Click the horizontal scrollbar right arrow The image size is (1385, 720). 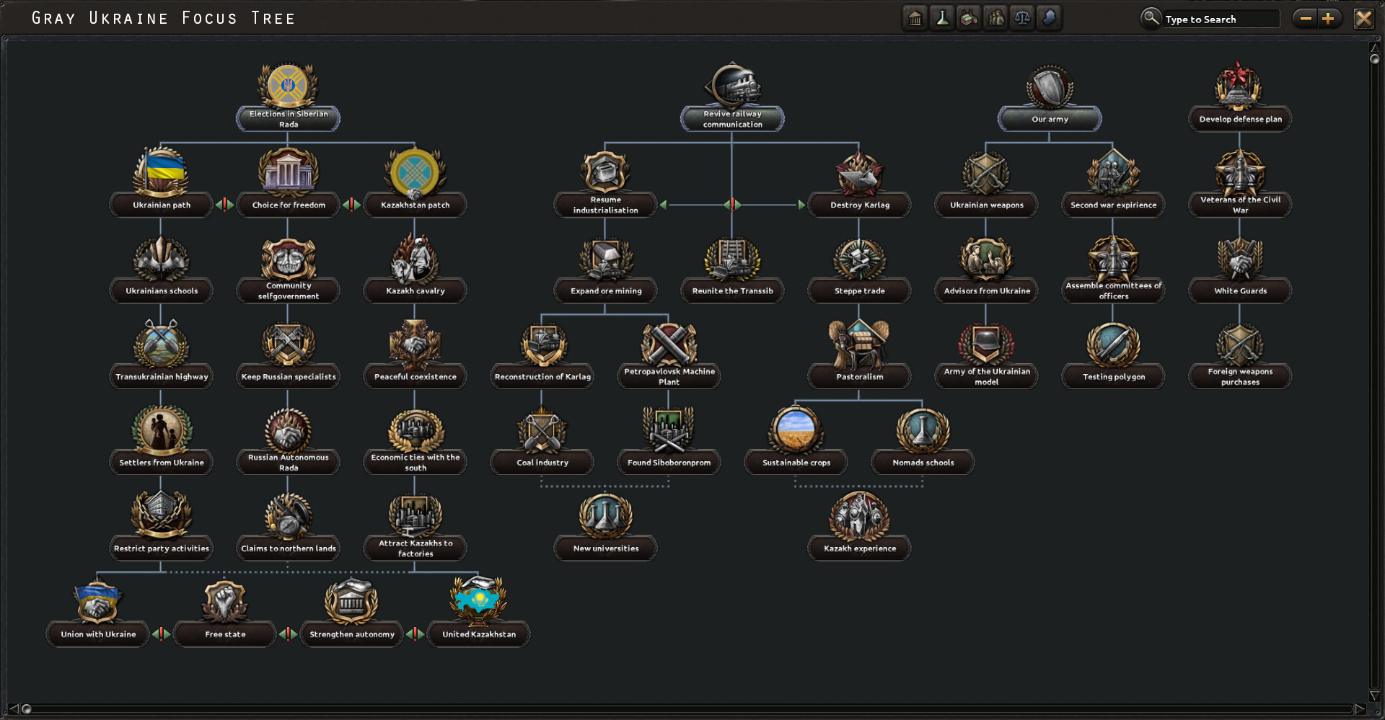point(1360,709)
